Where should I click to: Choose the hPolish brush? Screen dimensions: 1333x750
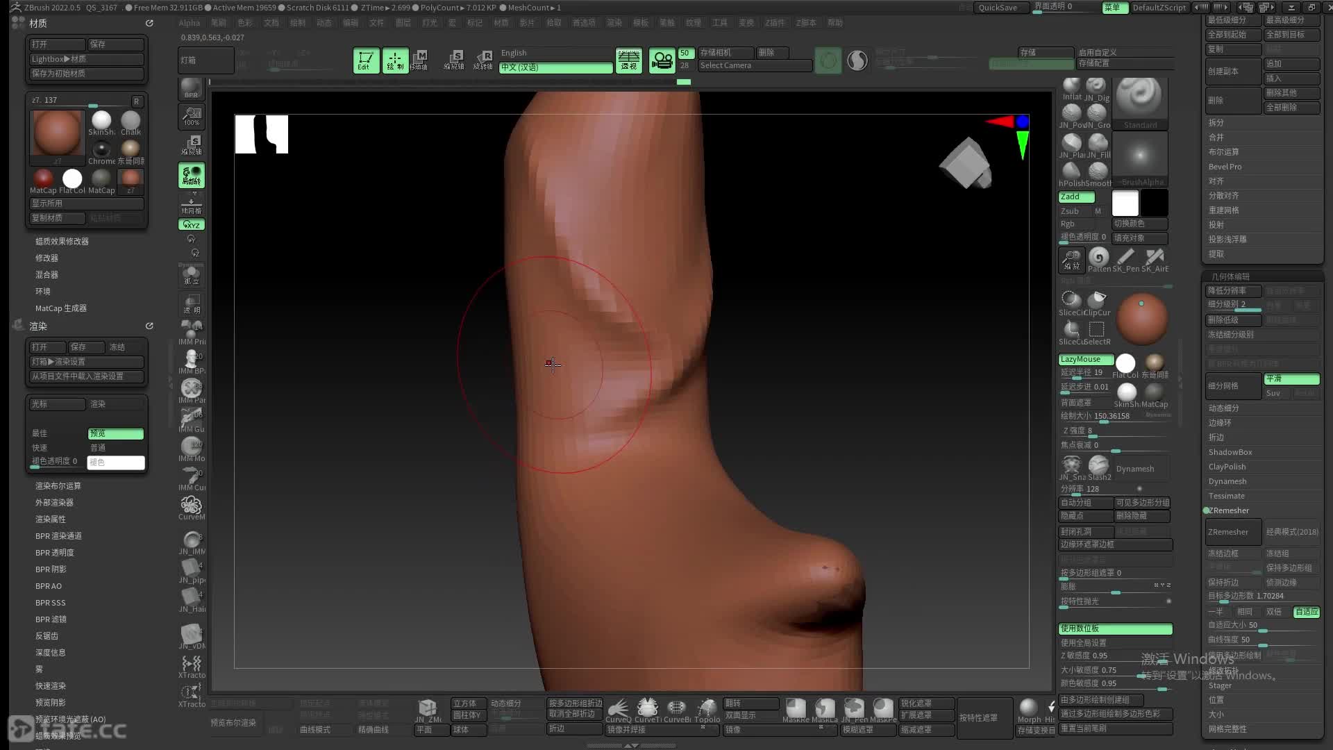pyautogui.click(x=1072, y=174)
